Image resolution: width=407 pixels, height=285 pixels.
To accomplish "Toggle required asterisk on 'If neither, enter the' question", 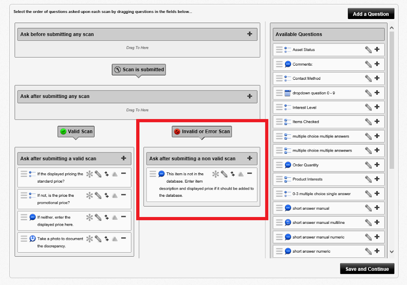I will click(89, 217).
